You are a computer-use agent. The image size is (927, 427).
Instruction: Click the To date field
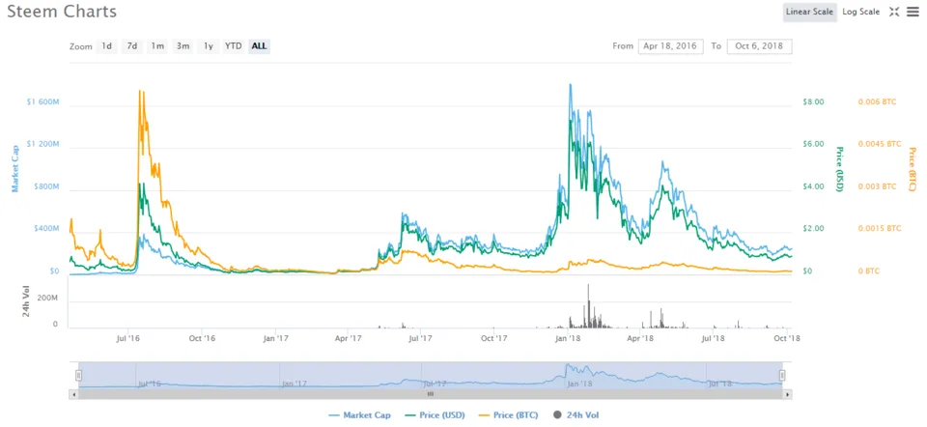pos(760,46)
